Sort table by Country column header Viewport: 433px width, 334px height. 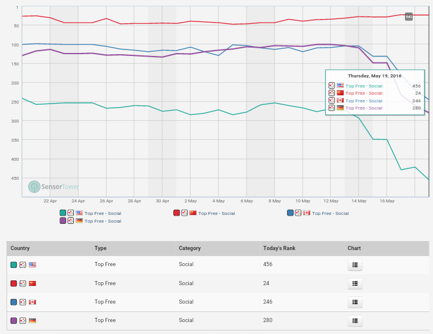[20, 248]
